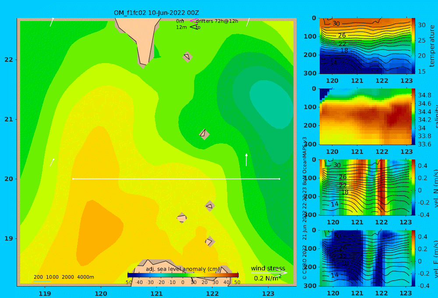Click the white wind arrow left of latitude 20.3
The width and height of the screenshot is (438, 298).
(52, 162)
